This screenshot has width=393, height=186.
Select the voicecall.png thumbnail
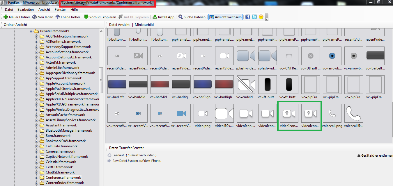pyautogui.click(x=332, y=114)
